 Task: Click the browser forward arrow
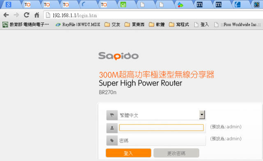pos(16,15)
